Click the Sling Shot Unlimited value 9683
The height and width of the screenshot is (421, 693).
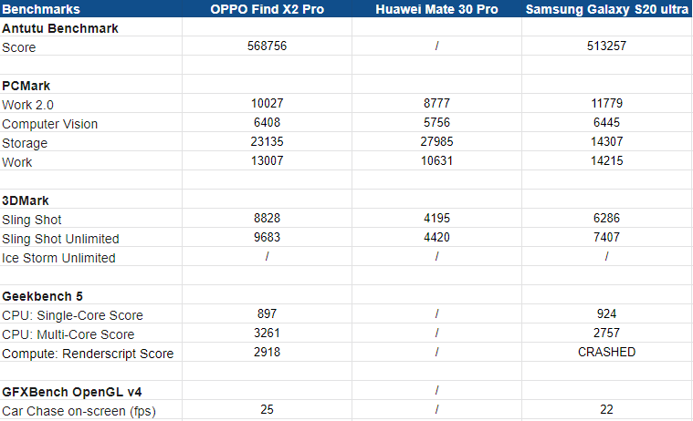[x=267, y=238]
